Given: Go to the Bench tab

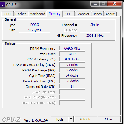Looking at the screenshot, I should coord(97,14).
